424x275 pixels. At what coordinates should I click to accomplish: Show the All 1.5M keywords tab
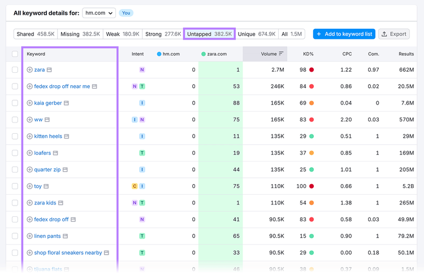pyautogui.click(x=292, y=34)
